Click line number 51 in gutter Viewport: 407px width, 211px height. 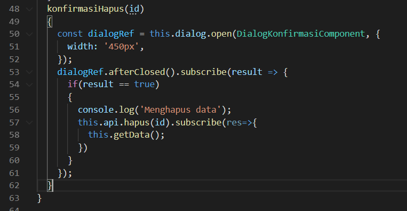pos(14,47)
